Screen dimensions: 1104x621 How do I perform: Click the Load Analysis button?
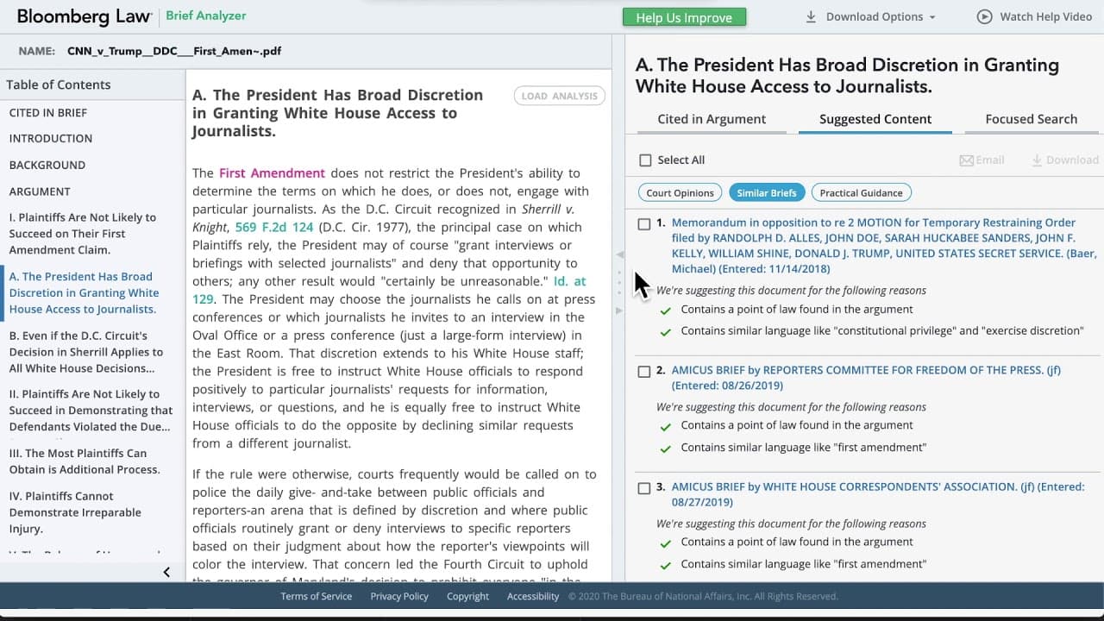coord(560,96)
